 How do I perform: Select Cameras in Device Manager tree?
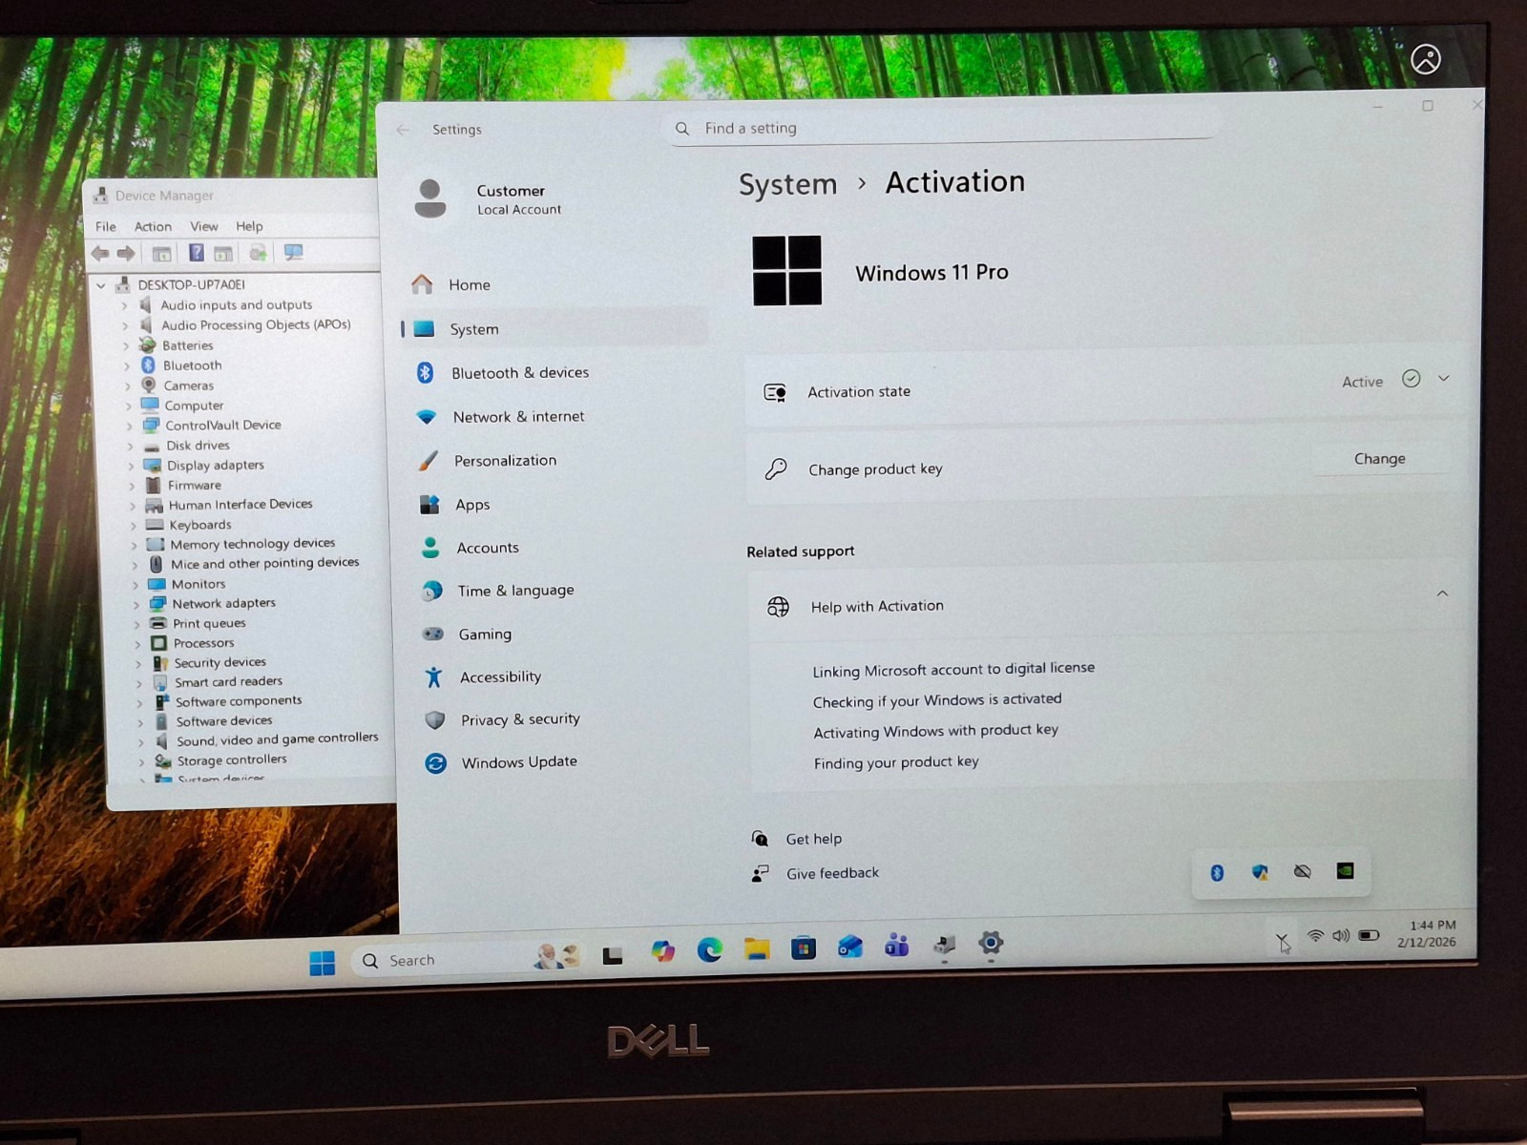click(188, 385)
